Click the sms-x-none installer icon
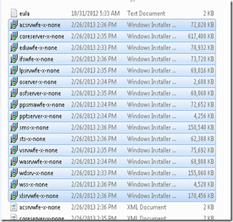This screenshot has height=222, width=233. coord(14,127)
